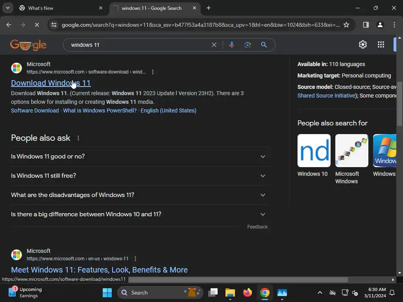Open English (United States) sitelink
403x302 pixels.
click(x=168, y=110)
